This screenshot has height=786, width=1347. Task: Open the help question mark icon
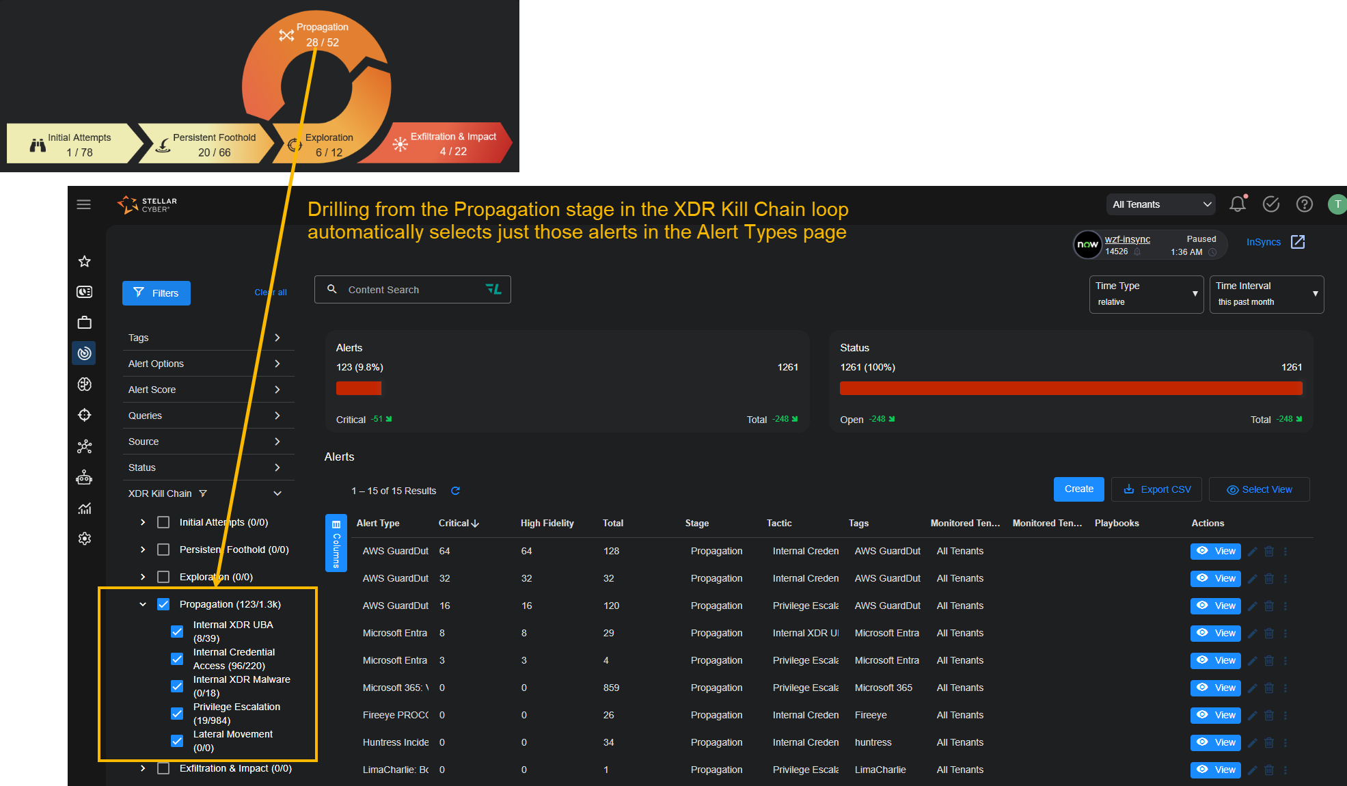coord(1304,204)
